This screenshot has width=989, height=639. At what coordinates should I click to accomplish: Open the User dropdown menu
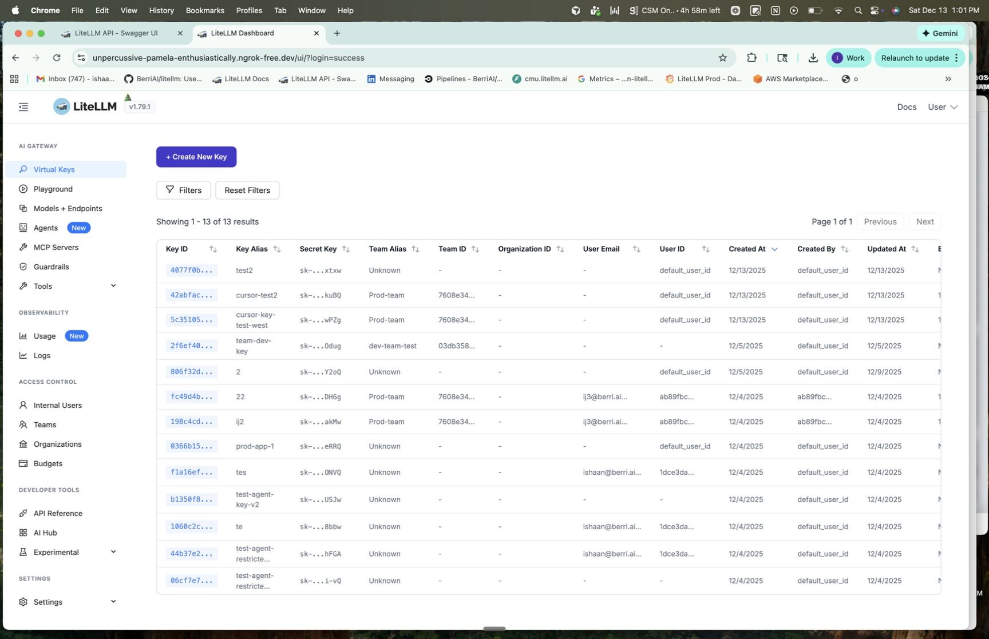[x=943, y=107]
